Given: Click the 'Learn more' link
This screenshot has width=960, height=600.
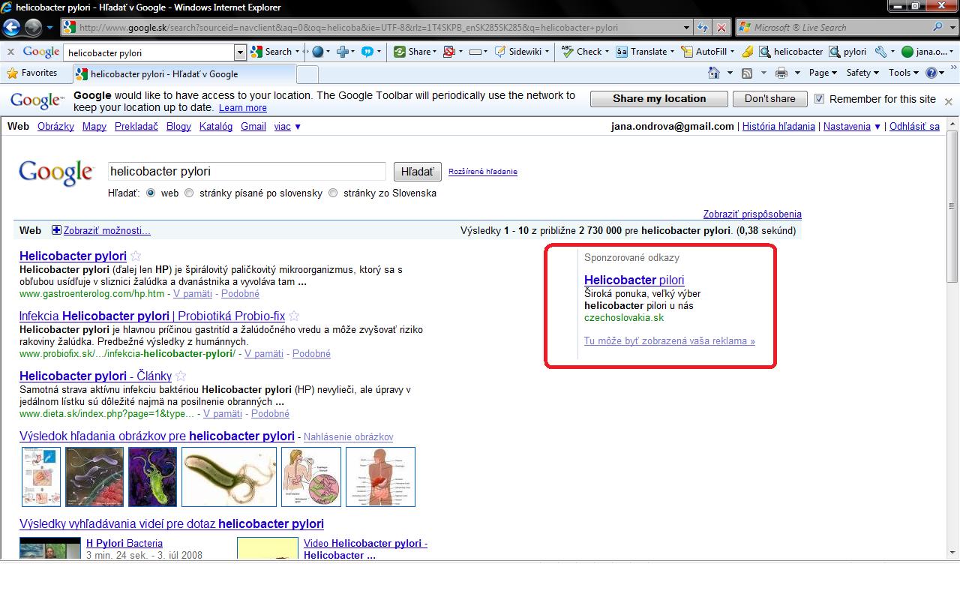Looking at the screenshot, I should [x=243, y=108].
